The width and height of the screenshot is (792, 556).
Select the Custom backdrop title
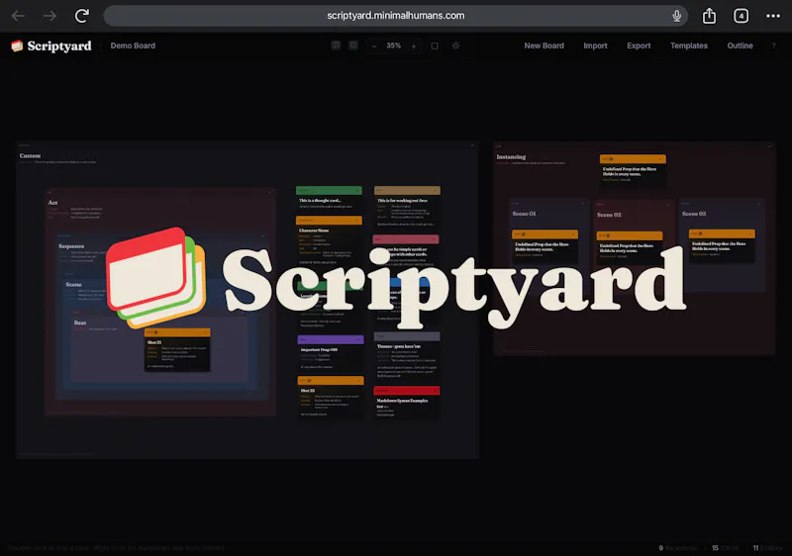pos(30,155)
